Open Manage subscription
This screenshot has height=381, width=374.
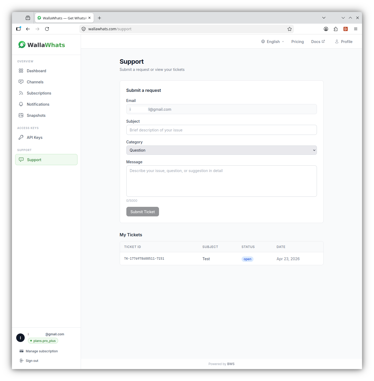(39, 351)
